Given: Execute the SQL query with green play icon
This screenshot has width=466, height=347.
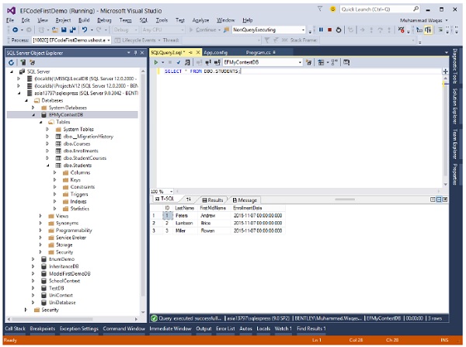Looking at the screenshot, I should pos(156,62).
